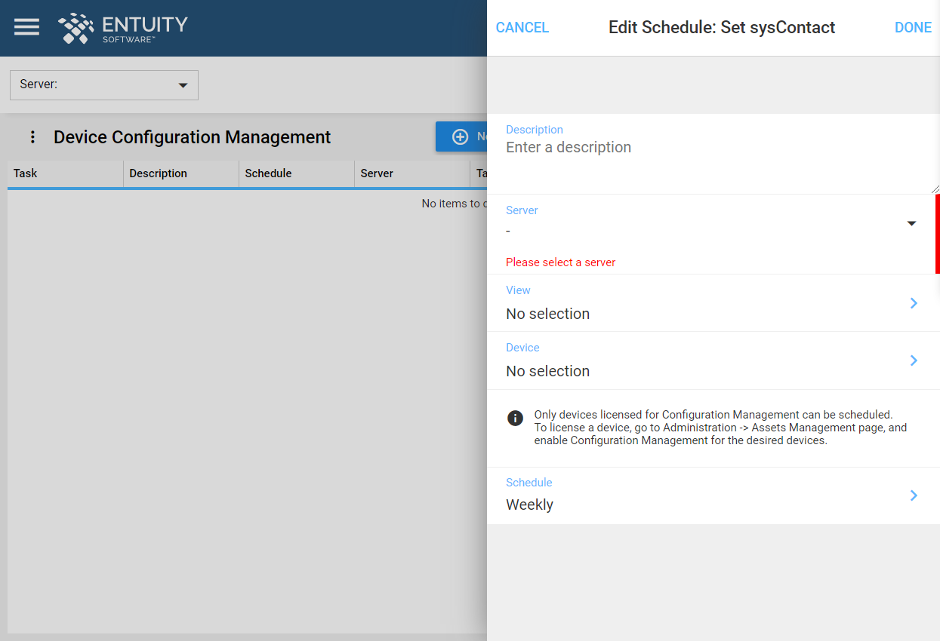This screenshot has height=641, width=940.
Task: Open the hamburger navigation menu
Action: click(x=26, y=26)
